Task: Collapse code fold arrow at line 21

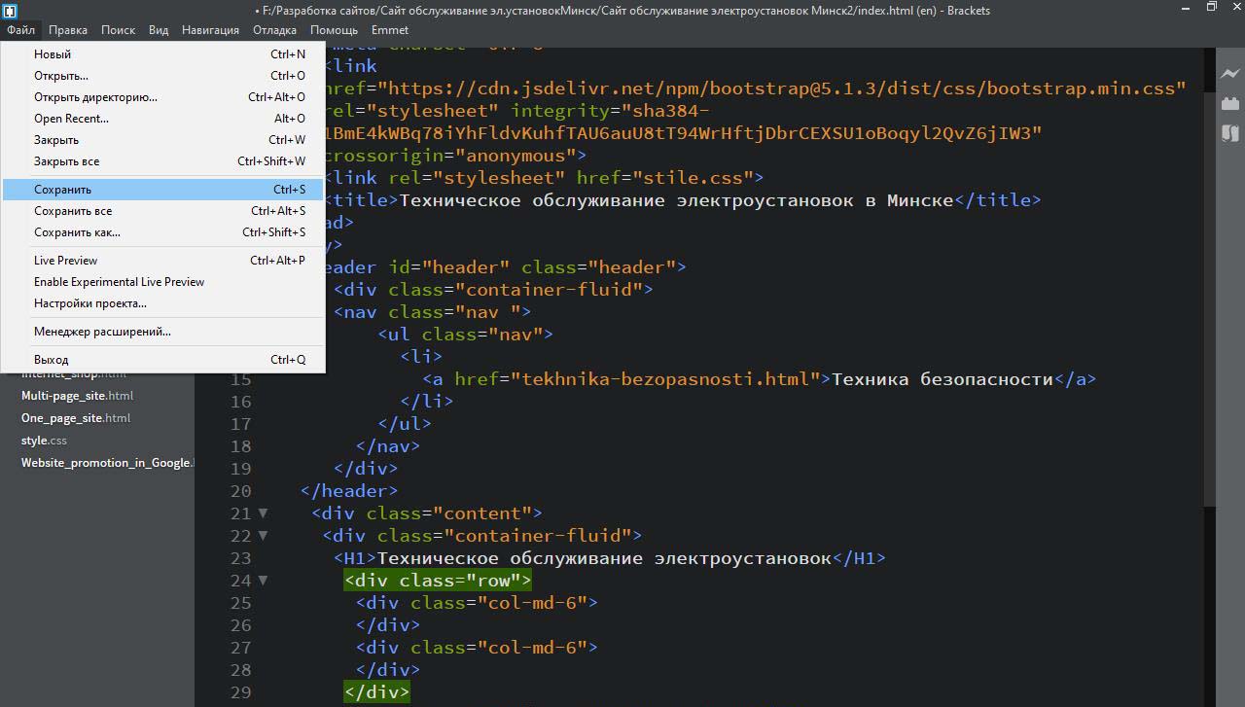Action: point(263,513)
